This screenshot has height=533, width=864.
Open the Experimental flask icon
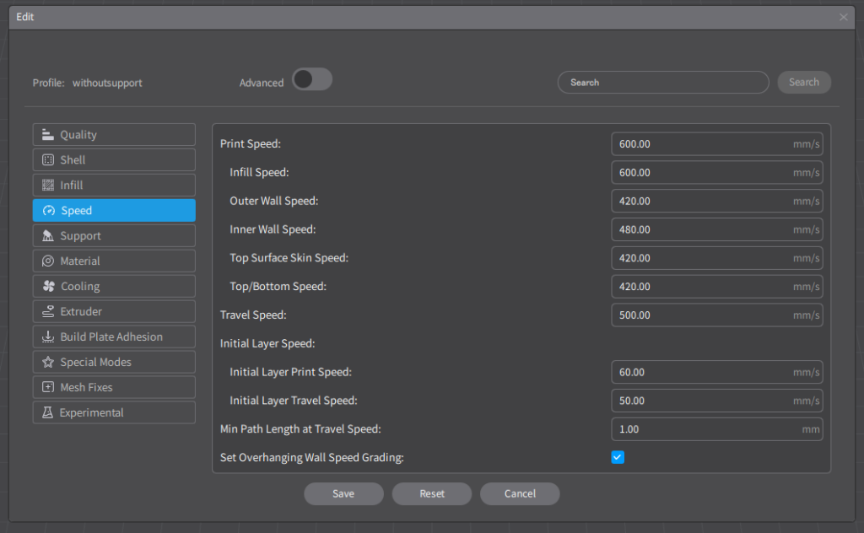pyautogui.click(x=47, y=413)
